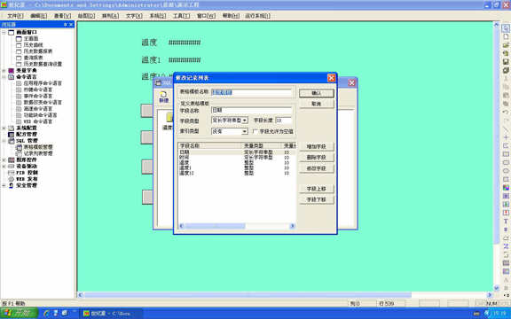
Task: Click the save disk icon in right toolbar
Action: coord(506,62)
